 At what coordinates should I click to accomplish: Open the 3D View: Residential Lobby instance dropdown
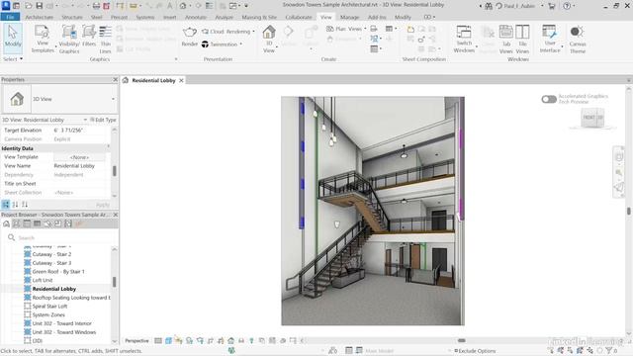tap(85, 120)
